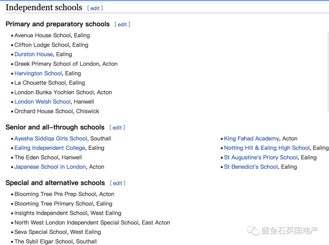Click the Independent schools heading
This screenshot has height=245, width=329.
44,8
